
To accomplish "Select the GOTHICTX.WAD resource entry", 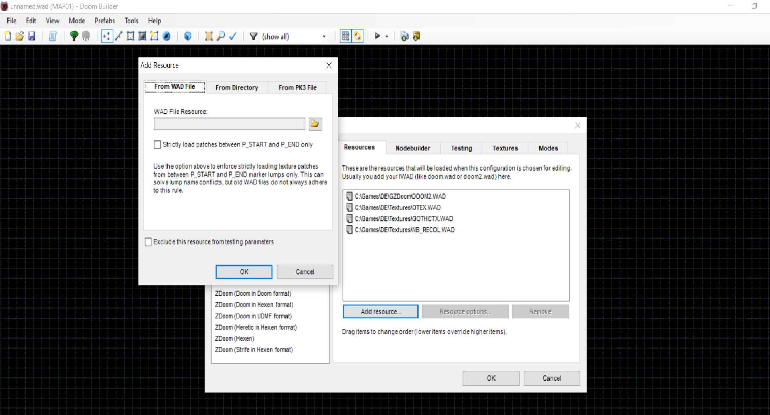I will pyautogui.click(x=400, y=219).
